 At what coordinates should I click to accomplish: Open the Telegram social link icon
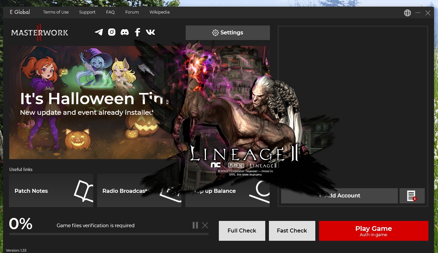click(99, 32)
